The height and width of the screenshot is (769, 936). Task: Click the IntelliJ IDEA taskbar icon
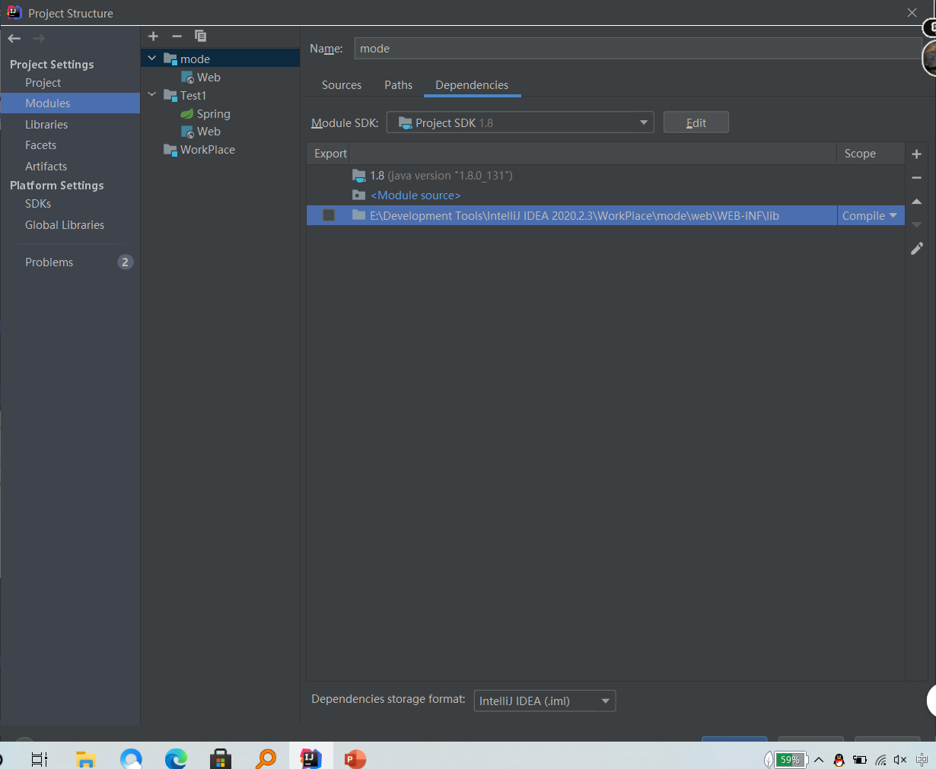[310, 758]
